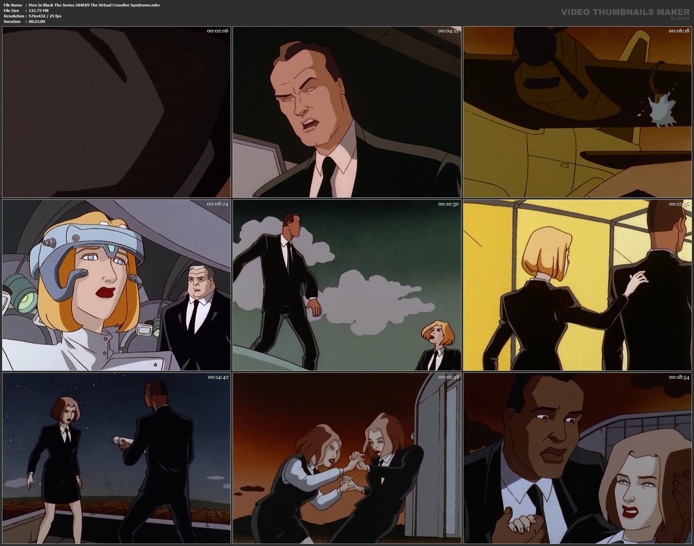694x546 pixels.
Task: Click the helmet woman thumbnail 00:08:24
Action: click(x=116, y=285)
